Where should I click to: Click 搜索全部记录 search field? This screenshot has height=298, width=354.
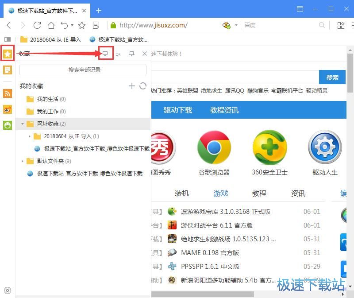pos(83,70)
